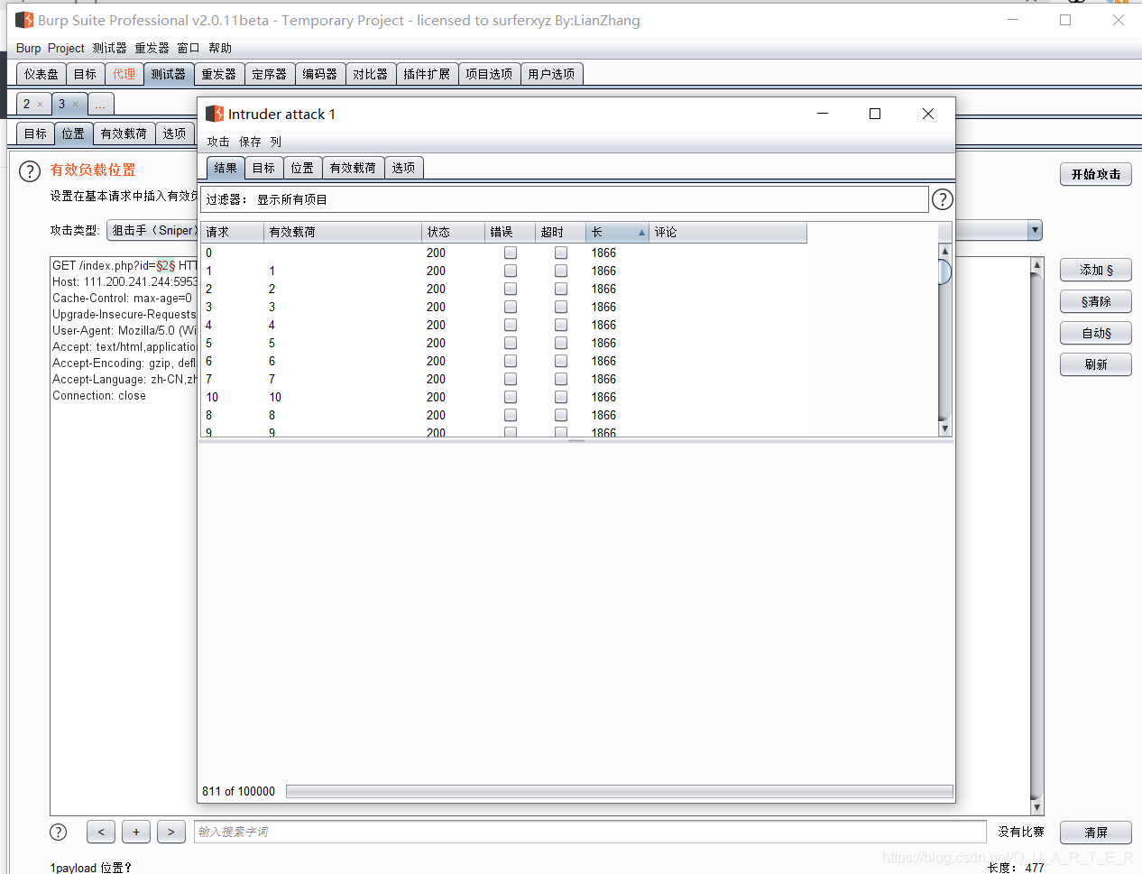
Task: Sort results by 请求 column header
Action: click(232, 232)
